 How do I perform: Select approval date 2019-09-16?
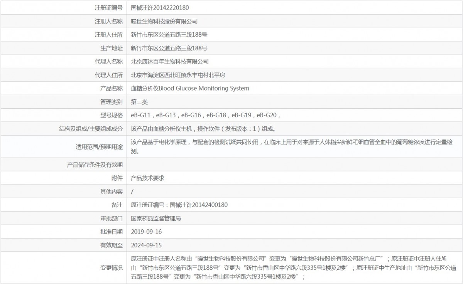146,232
